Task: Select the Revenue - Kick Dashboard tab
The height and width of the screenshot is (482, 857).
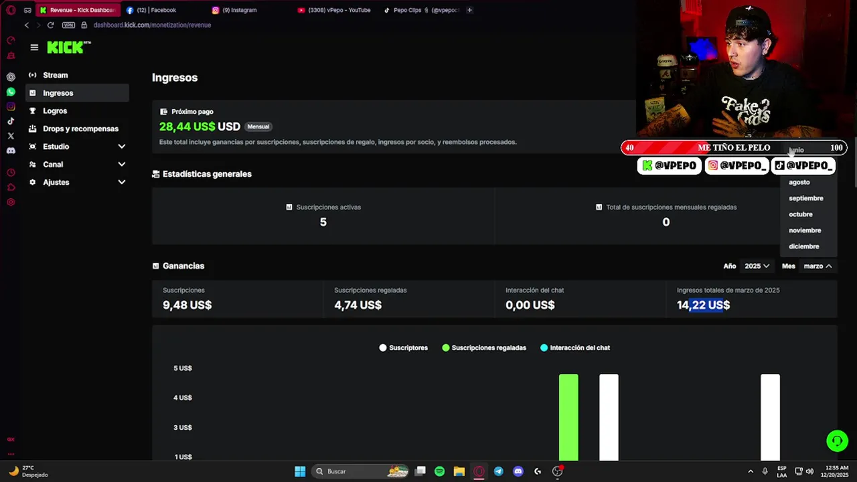Action: point(79,10)
